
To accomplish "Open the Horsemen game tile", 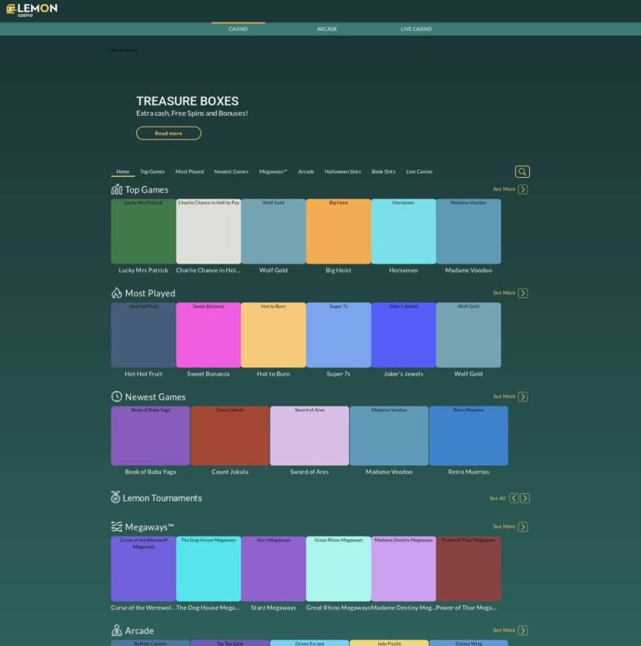I will click(404, 231).
